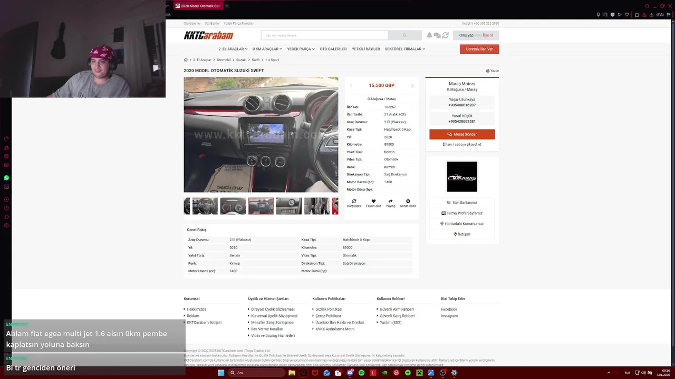Open Facebook footer link
The width and height of the screenshot is (675, 379).
[x=449, y=310]
